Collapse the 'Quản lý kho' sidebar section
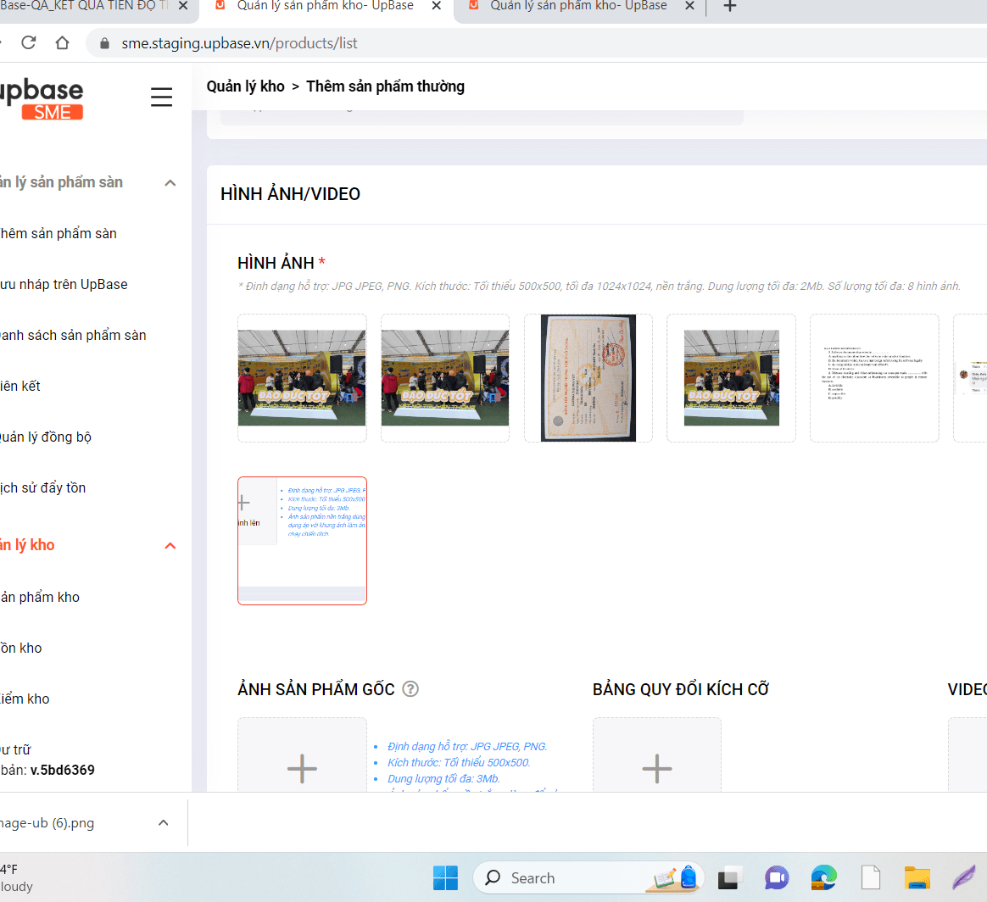987x902 pixels. point(170,545)
